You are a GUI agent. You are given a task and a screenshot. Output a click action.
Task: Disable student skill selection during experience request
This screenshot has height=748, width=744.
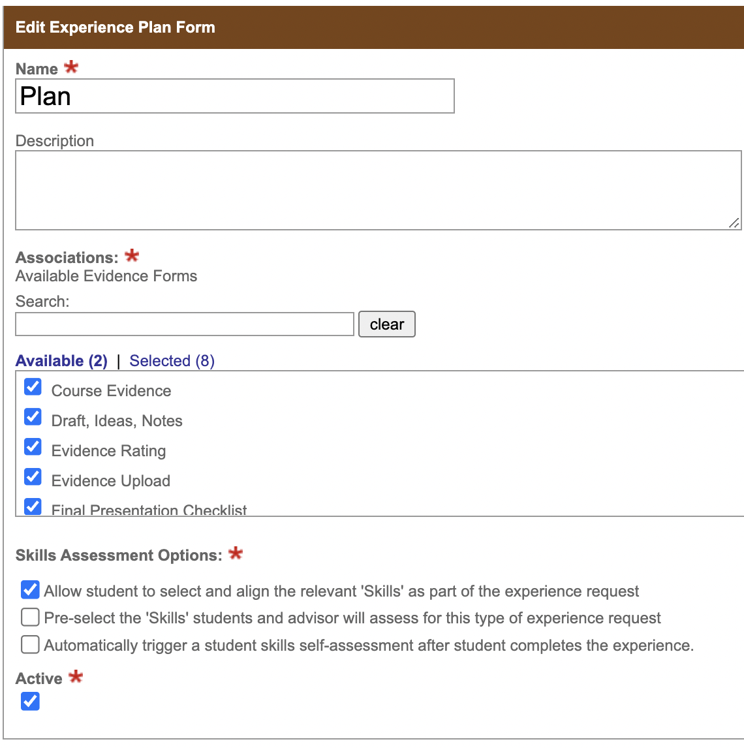(x=30, y=589)
